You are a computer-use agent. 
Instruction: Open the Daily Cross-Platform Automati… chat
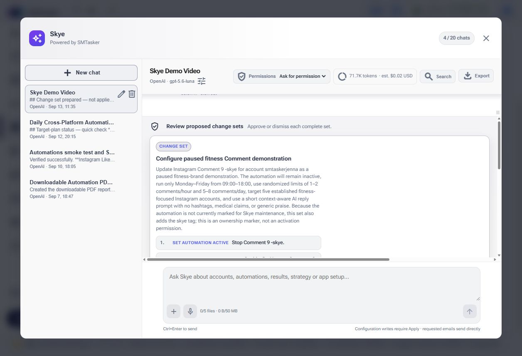tap(81, 129)
